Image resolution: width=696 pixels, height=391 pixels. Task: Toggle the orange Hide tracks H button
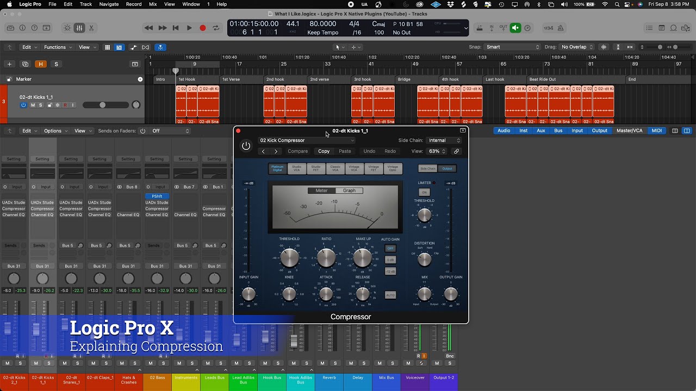coord(41,64)
